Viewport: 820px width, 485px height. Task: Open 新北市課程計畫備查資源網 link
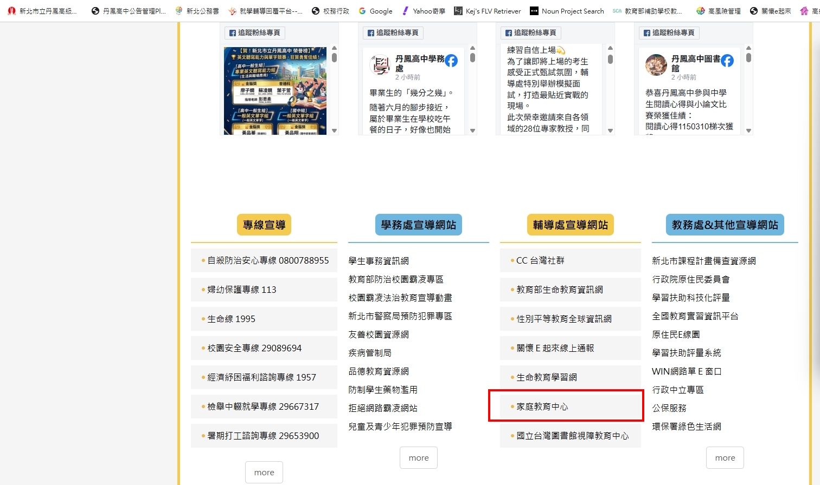click(x=704, y=261)
